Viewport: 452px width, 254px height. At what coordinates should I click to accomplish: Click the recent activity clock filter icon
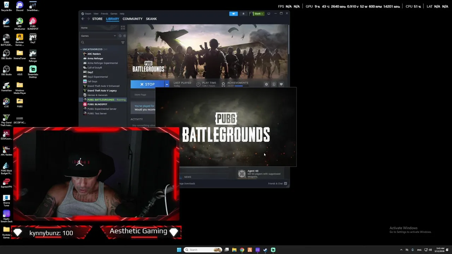click(120, 36)
